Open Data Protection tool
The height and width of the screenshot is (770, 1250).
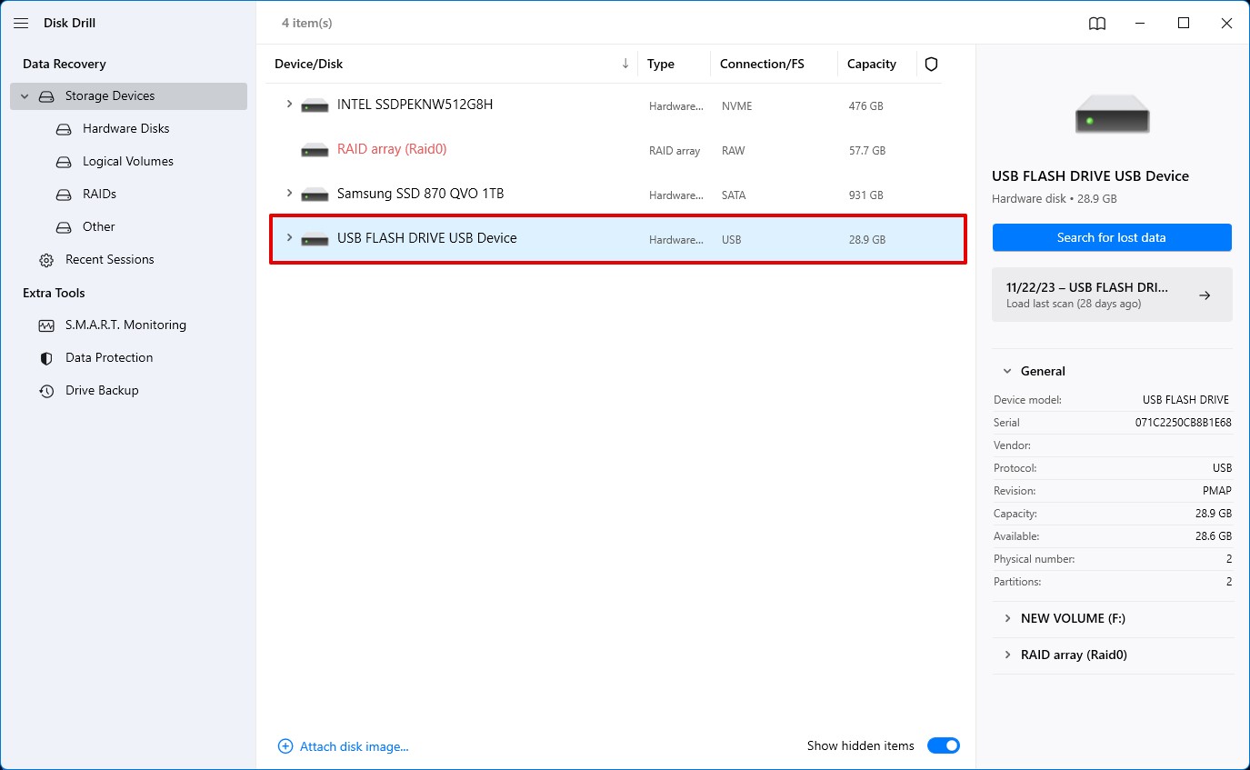(x=109, y=358)
